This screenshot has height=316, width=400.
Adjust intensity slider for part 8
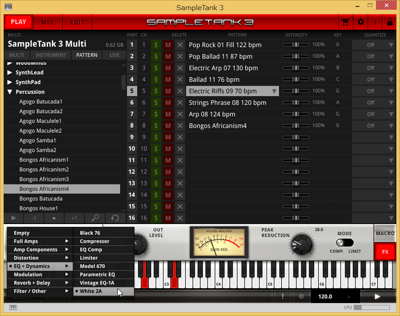click(x=296, y=126)
